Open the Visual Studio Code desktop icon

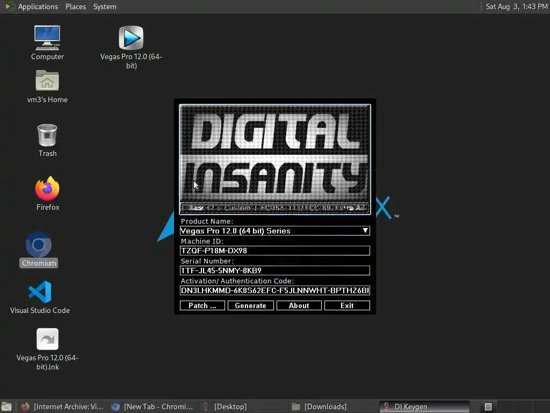[40, 297]
